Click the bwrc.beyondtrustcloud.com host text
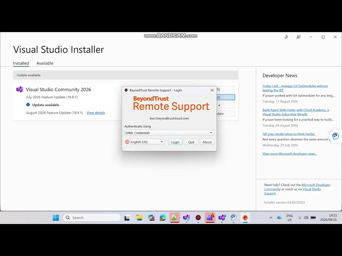 (x=169, y=118)
